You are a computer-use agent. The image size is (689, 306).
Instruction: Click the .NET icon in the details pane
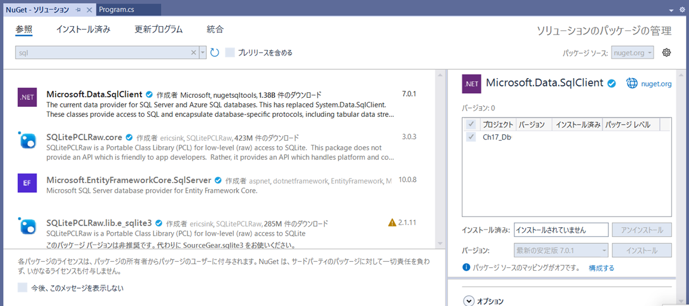pos(471,84)
